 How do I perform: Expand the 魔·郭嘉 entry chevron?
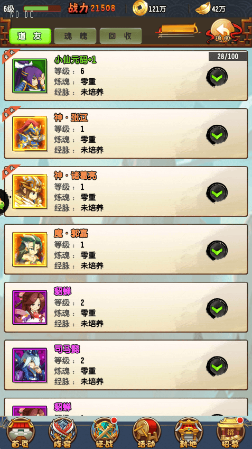click(217, 251)
